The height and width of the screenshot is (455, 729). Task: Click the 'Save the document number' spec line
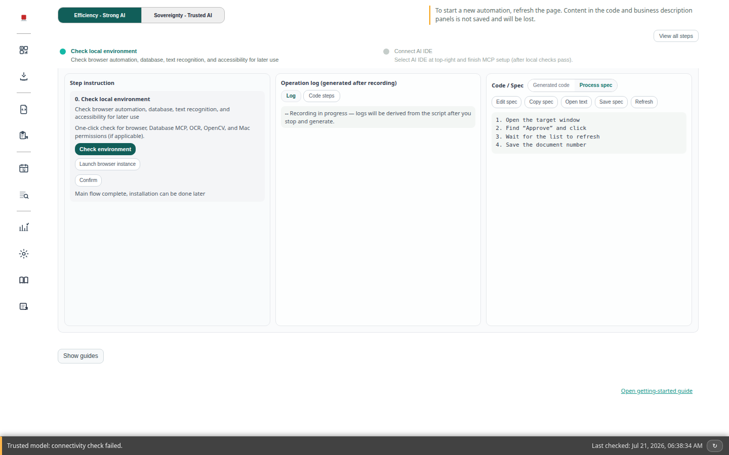[x=541, y=145]
